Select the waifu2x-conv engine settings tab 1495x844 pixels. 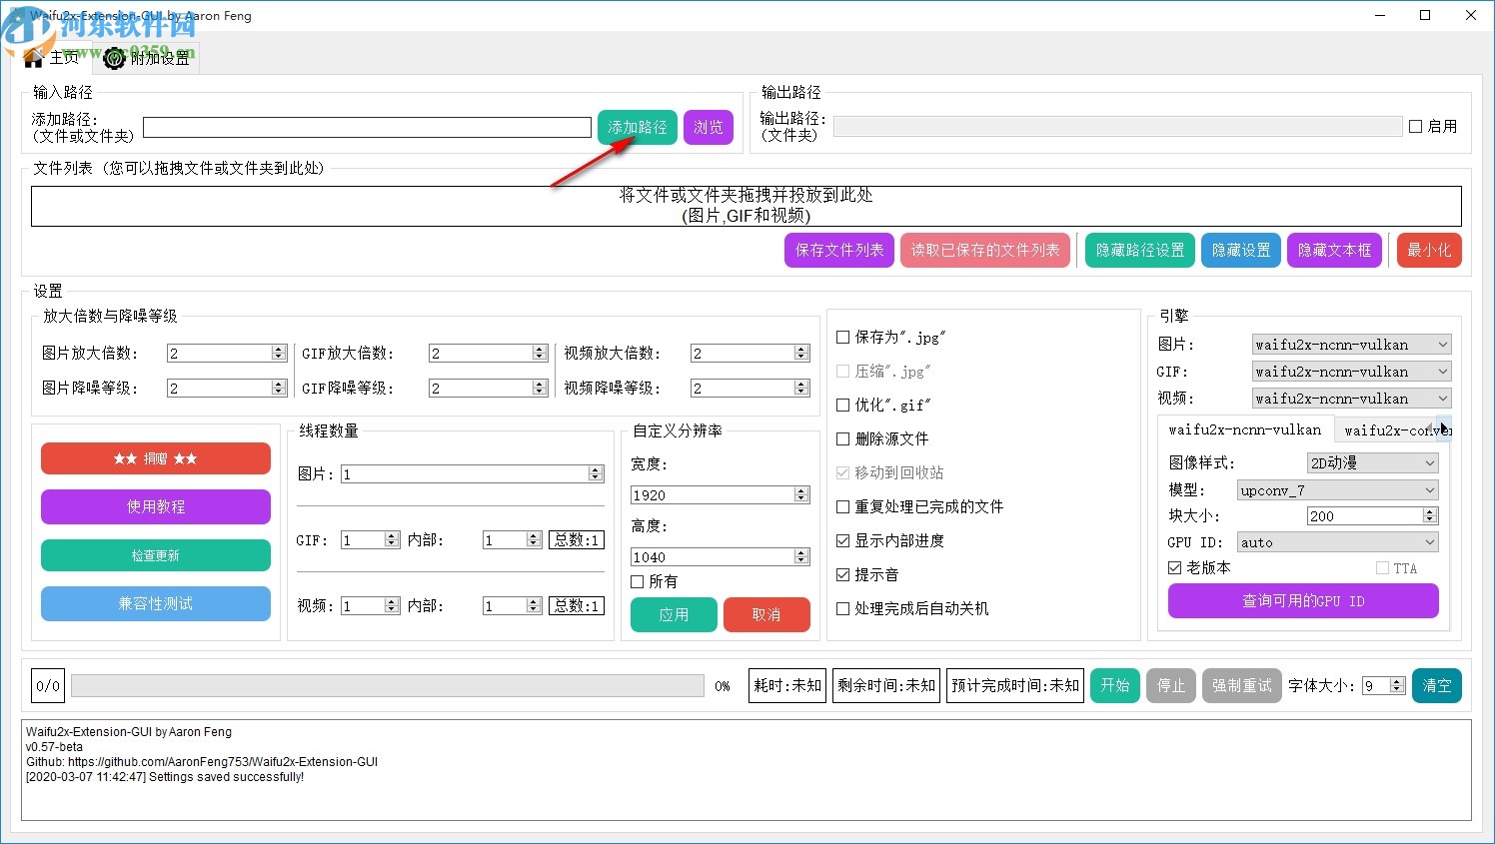1393,429
